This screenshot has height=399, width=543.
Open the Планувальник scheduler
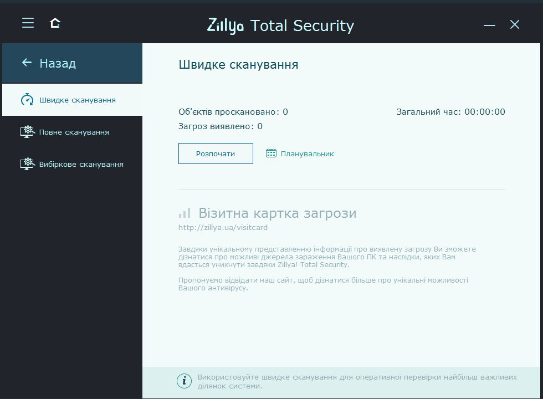point(307,154)
